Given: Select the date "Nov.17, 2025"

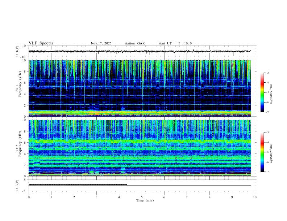Looking at the screenshot, I should click(x=101, y=43).
